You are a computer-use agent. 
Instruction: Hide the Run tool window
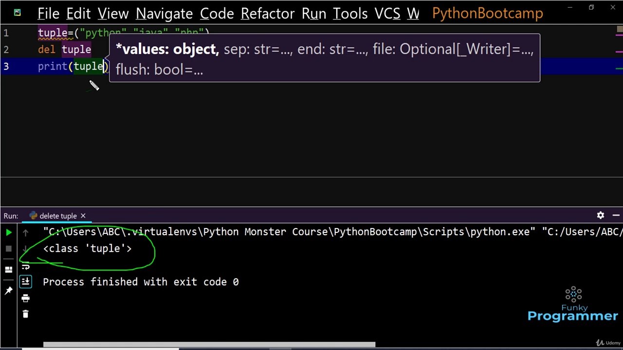pyautogui.click(x=616, y=215)
